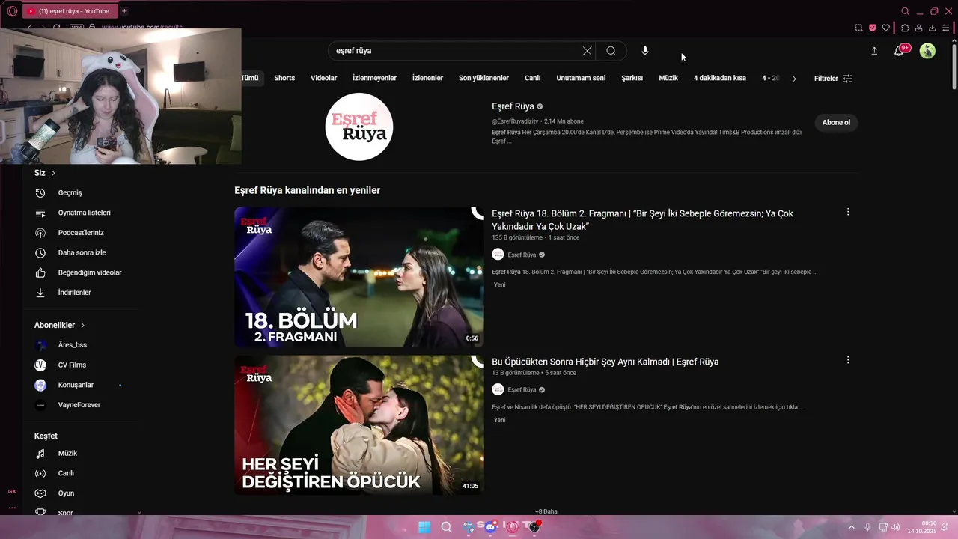Select the Unutamam seni filter chip
The image size is (958, 539).
click(x=581, y=78)
